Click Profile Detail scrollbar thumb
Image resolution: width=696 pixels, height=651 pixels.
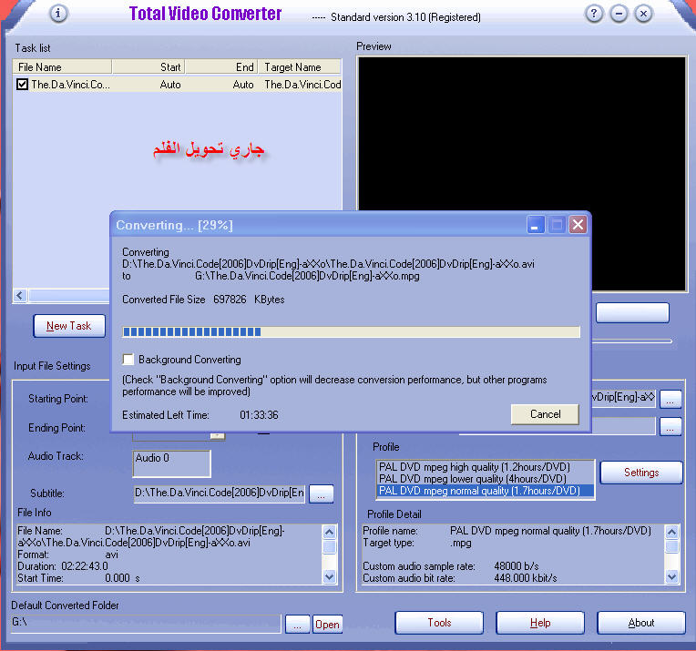click(x=672, y=546)
